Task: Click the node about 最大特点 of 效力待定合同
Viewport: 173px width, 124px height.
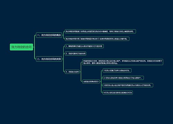Action: (x=97, y=39)
